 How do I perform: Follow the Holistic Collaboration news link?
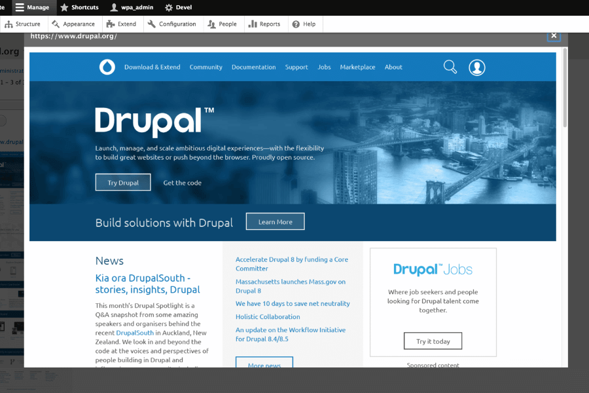coord(268,317)
